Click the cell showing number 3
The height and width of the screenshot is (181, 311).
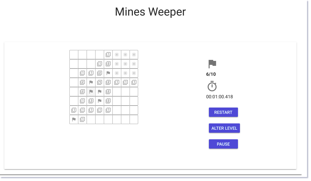coord(91,101)
